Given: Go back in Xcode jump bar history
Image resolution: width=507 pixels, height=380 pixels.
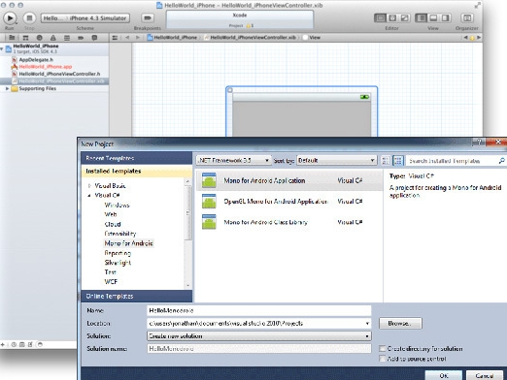Looking at the screenshot, I should 127,38.
